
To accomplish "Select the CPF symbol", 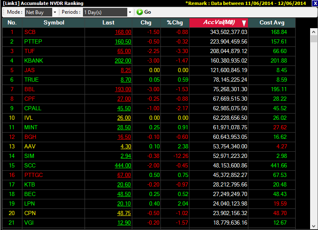I will (29, 99).
